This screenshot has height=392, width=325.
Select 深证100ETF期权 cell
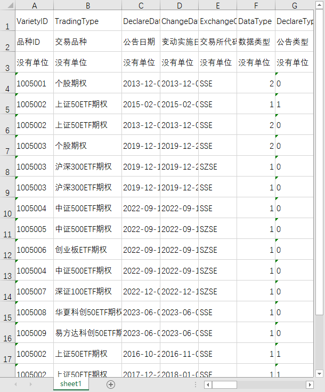(x=88, y=291)
